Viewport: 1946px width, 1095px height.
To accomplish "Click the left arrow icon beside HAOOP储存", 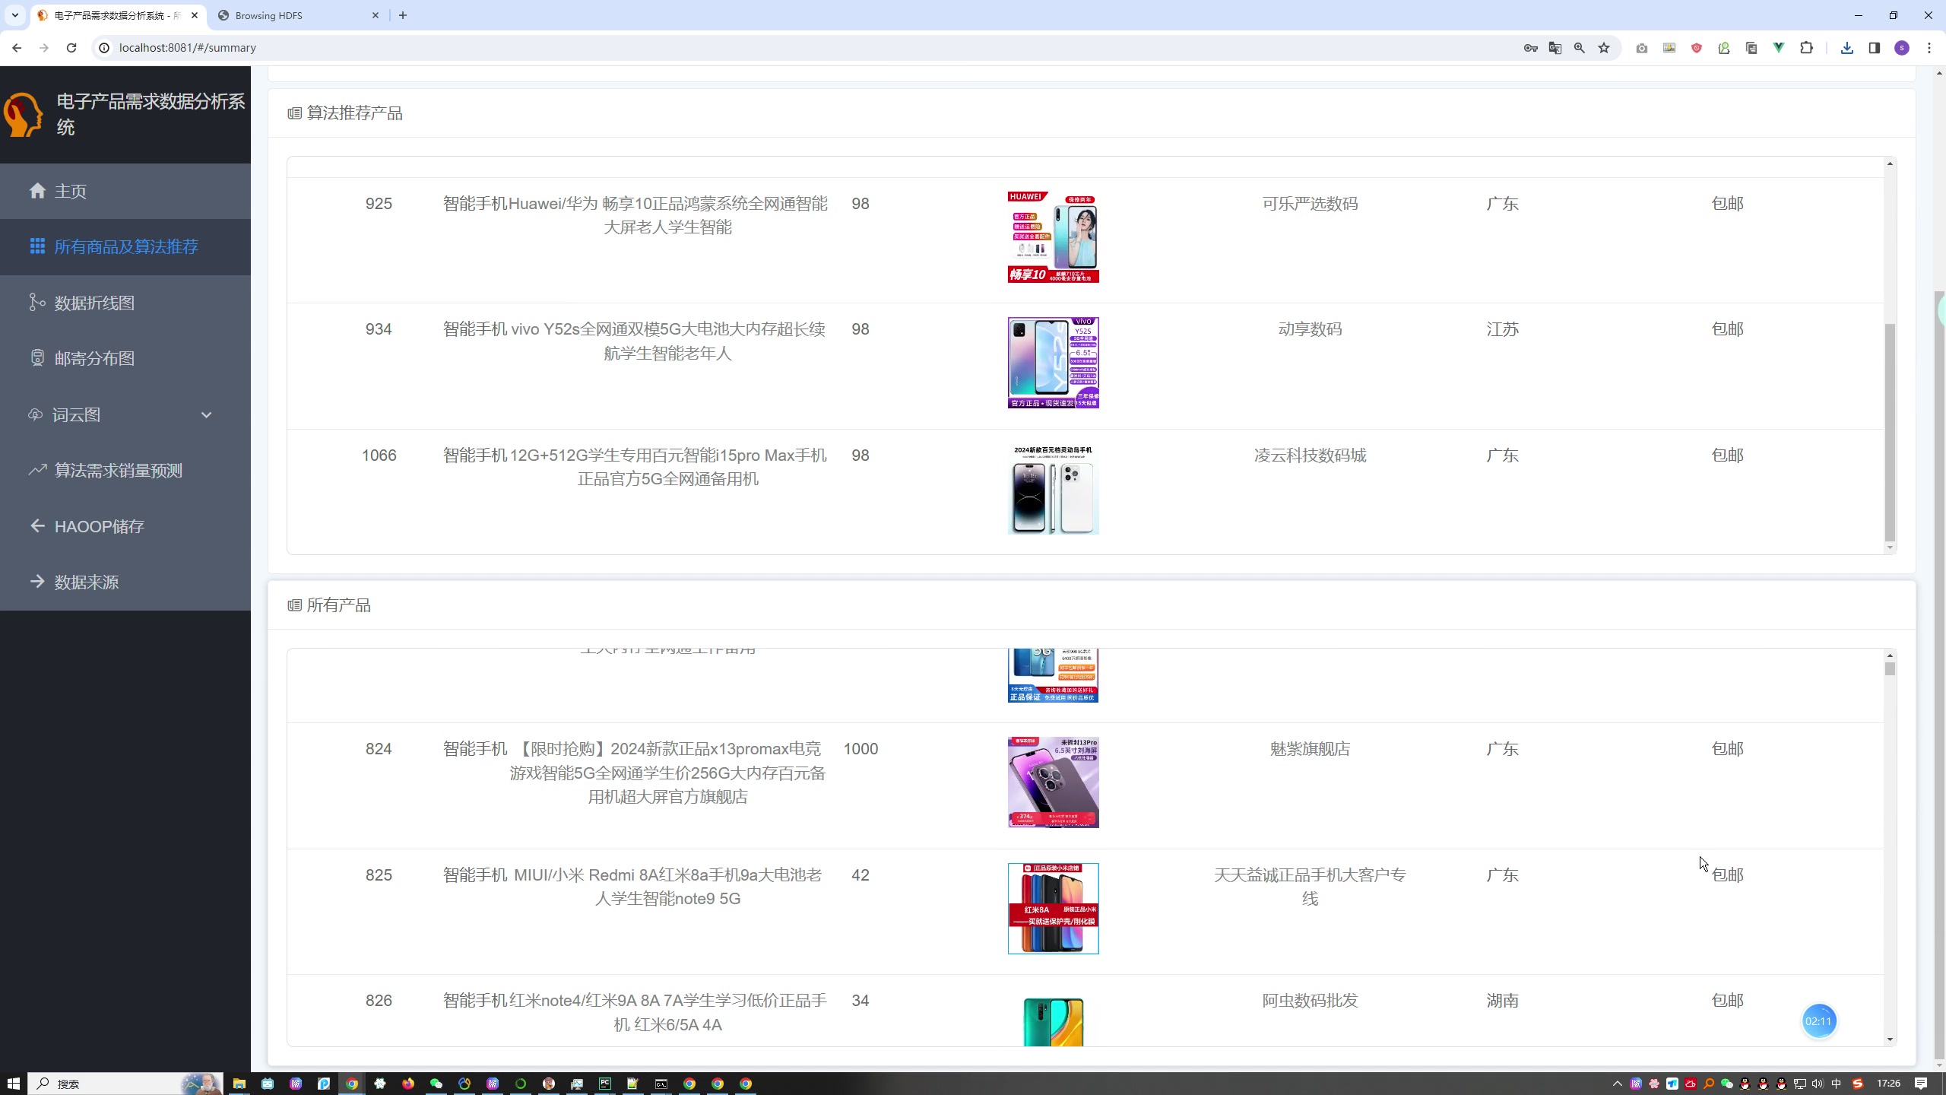I will click(x=37, y=525).
